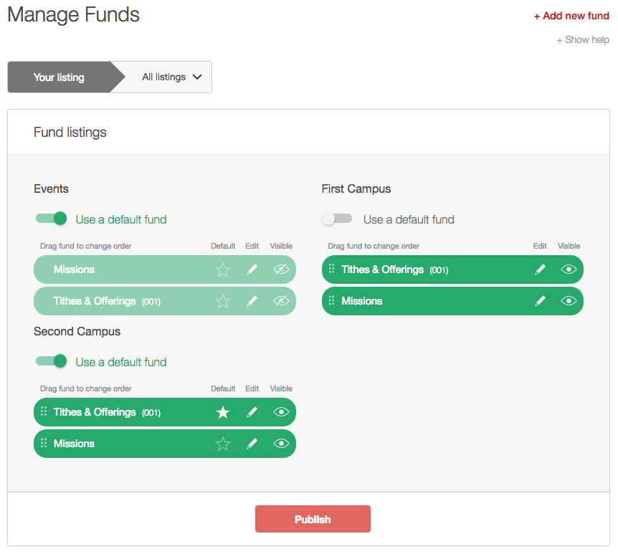Edit the Missions fund in First Campus

[540, 301]
